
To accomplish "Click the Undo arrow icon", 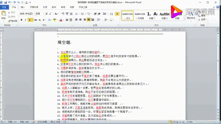I will 9,2.
